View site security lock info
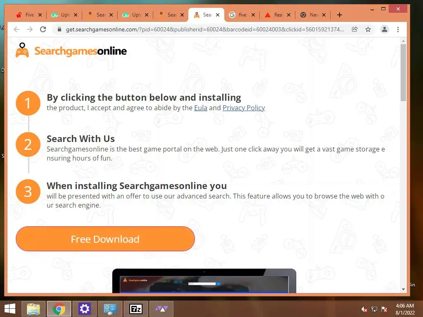The height and width of the screenshot is (317, 423). tap(59, 29)
